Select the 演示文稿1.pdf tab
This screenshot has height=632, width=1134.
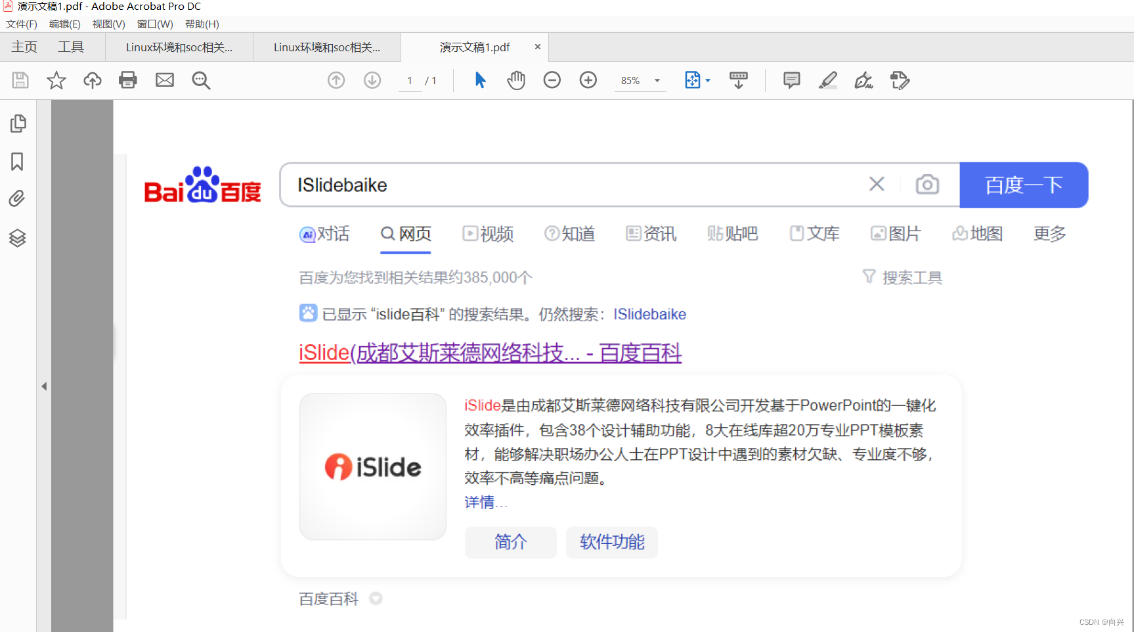[475, 47]
